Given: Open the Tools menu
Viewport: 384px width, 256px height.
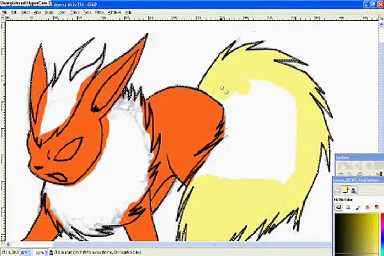Looking at the screenshot, I should tap(87, 12).
